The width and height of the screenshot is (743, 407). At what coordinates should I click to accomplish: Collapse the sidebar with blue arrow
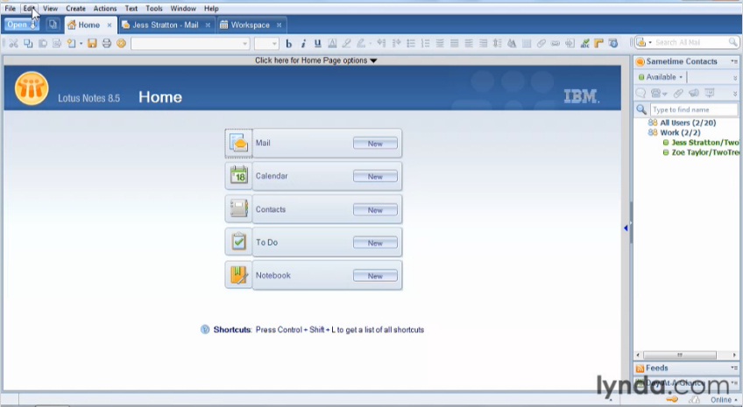[x=626, y=228]
